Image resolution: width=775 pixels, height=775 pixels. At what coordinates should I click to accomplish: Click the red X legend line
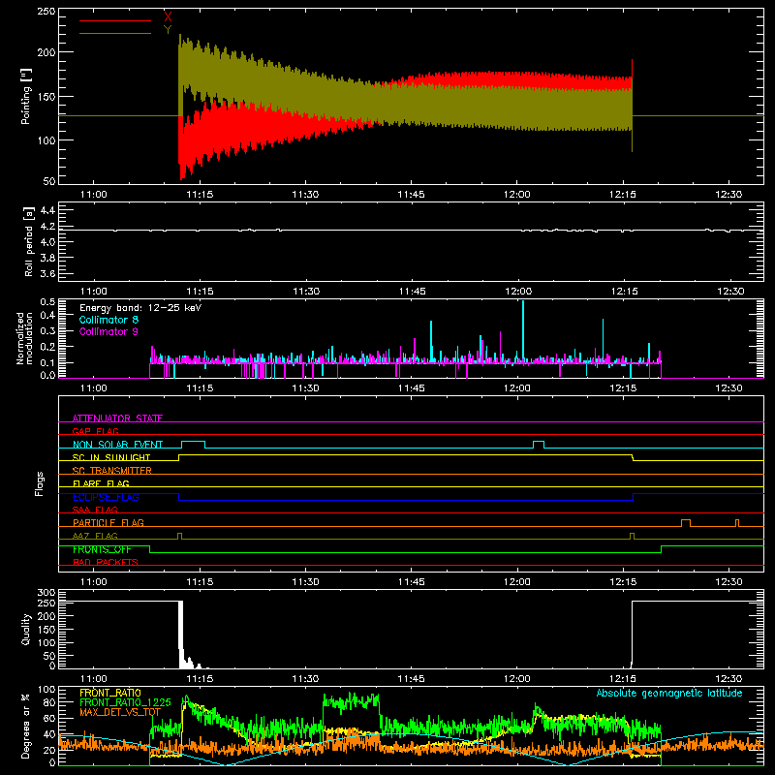(115, 20)
